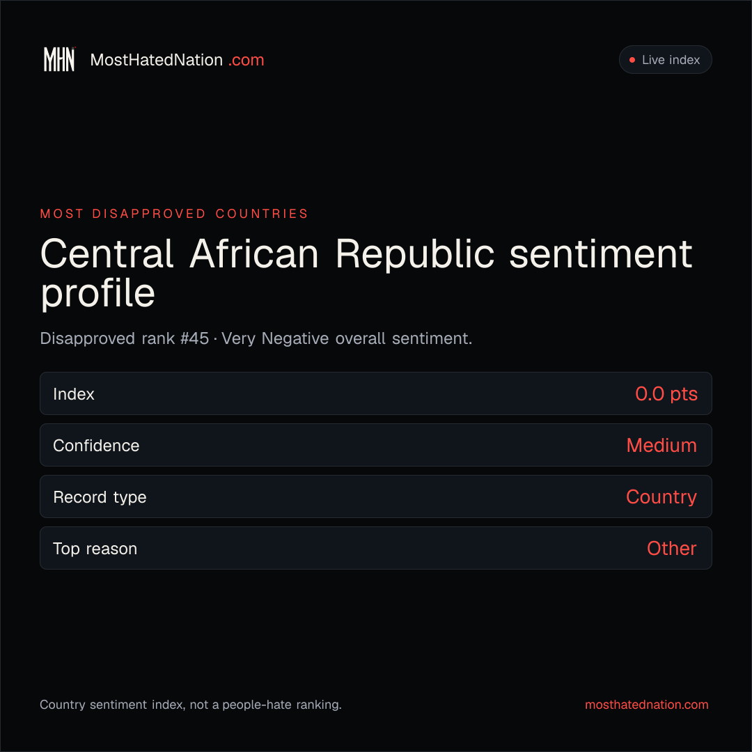The width and height of the screenshot is (752, 752).
Task: Select the Confidence row
Action: point(376,445)
